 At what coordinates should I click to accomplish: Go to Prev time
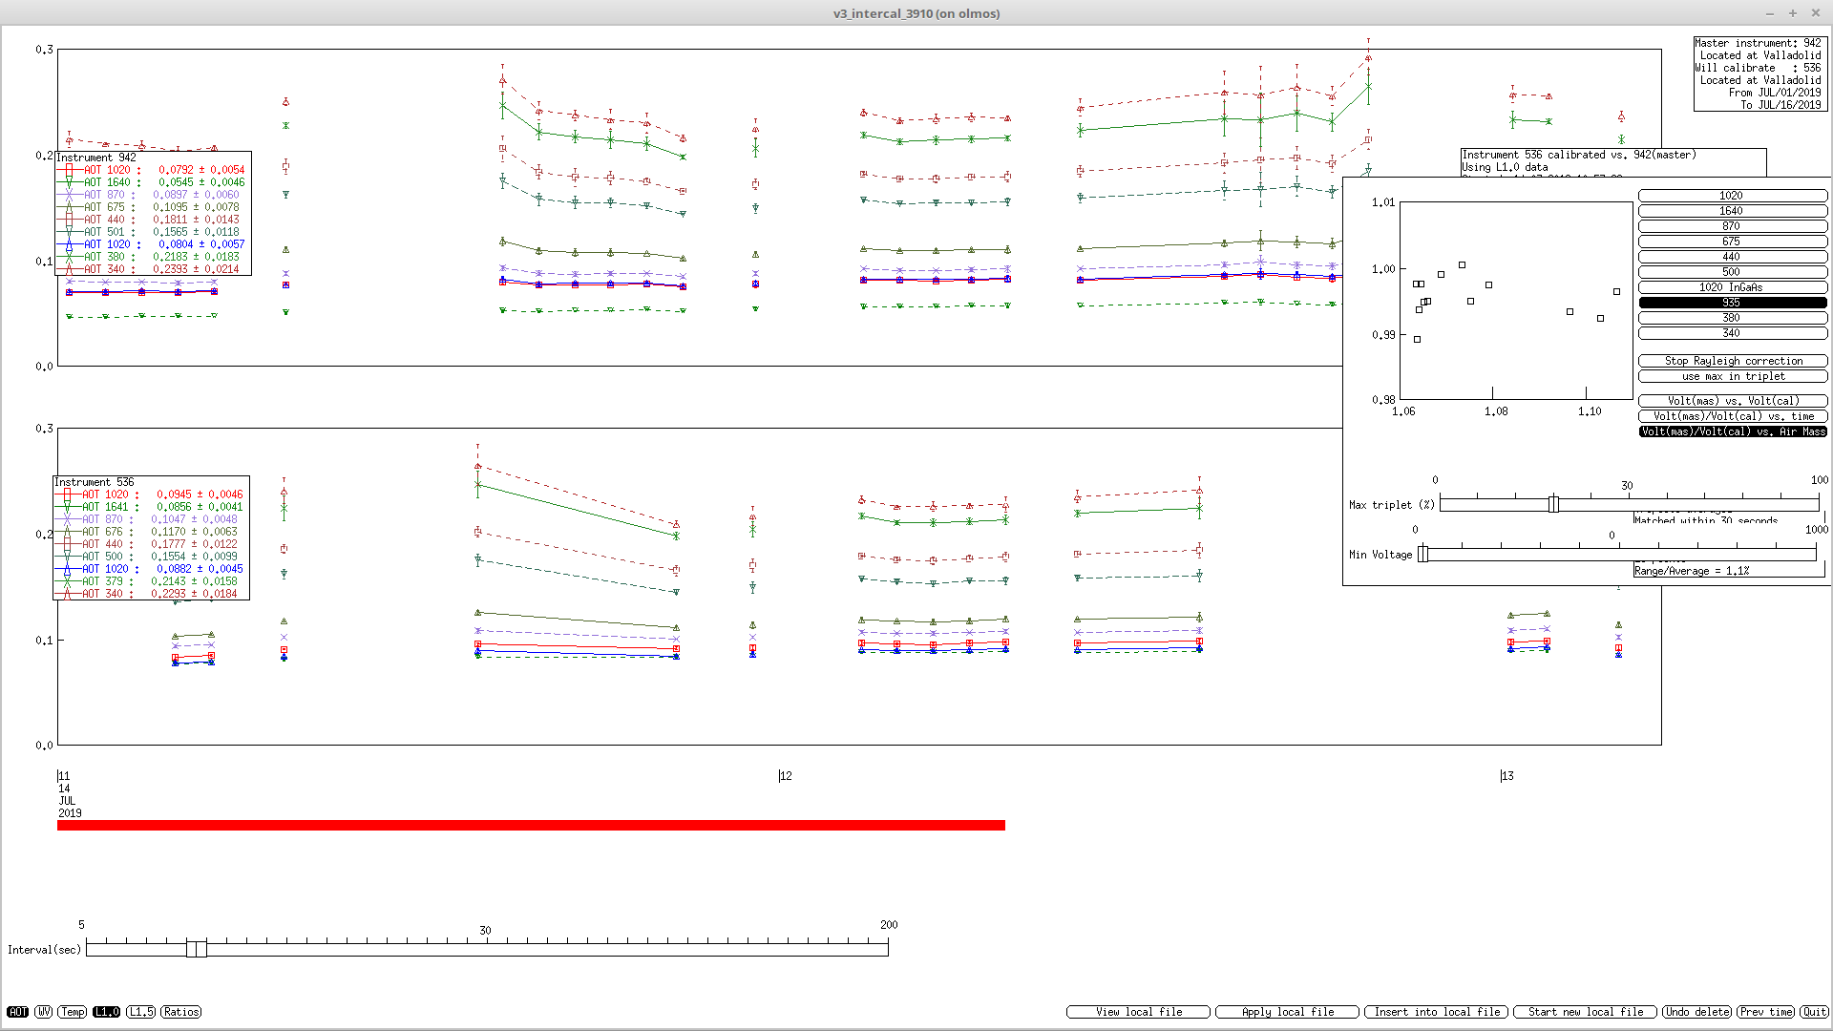1765,1012
